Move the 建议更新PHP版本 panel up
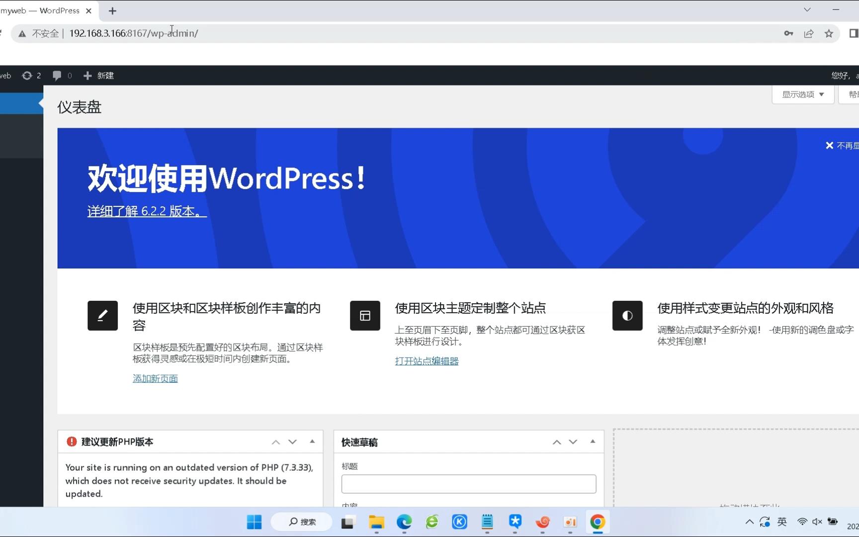Screen dimensions: 859x537 pyautogui.click(x=276, y=442)
